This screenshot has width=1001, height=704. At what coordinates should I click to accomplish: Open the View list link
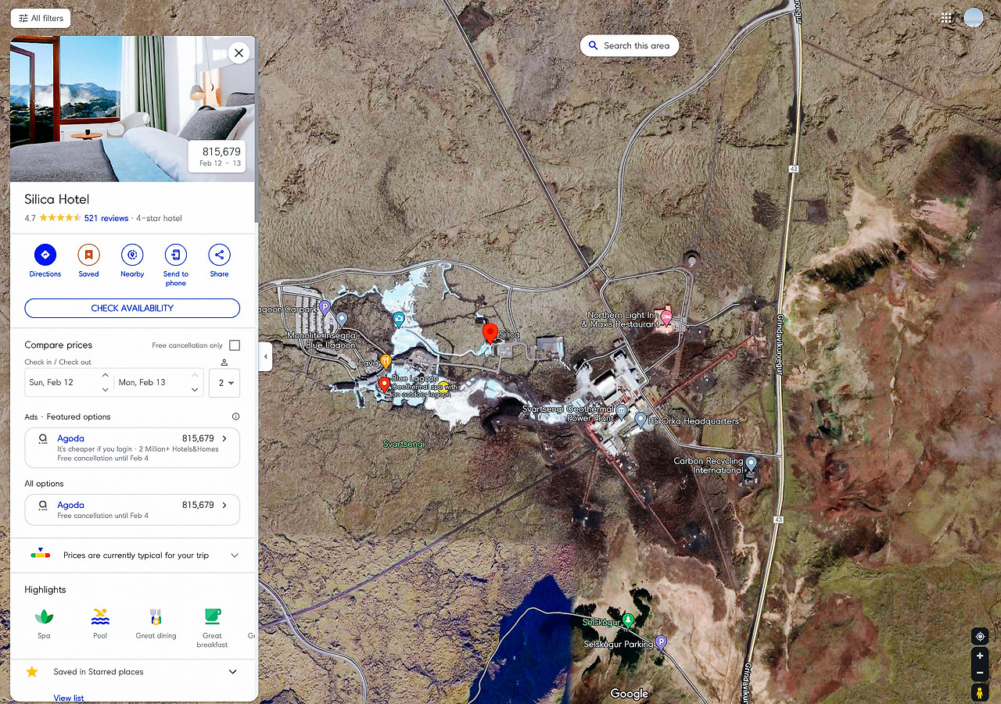tap(69, 698)
